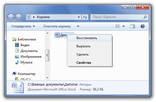
Task: Select Компьютер in the navigation pane
Action: (x=27, y=74)
